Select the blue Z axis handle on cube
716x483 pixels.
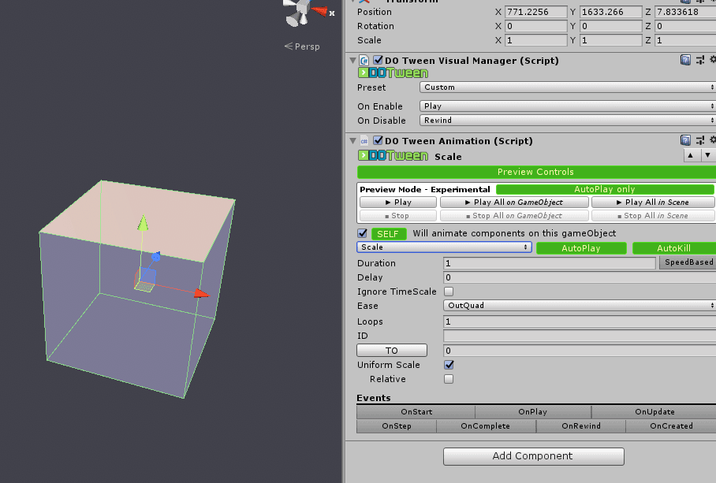click(155, 257)
